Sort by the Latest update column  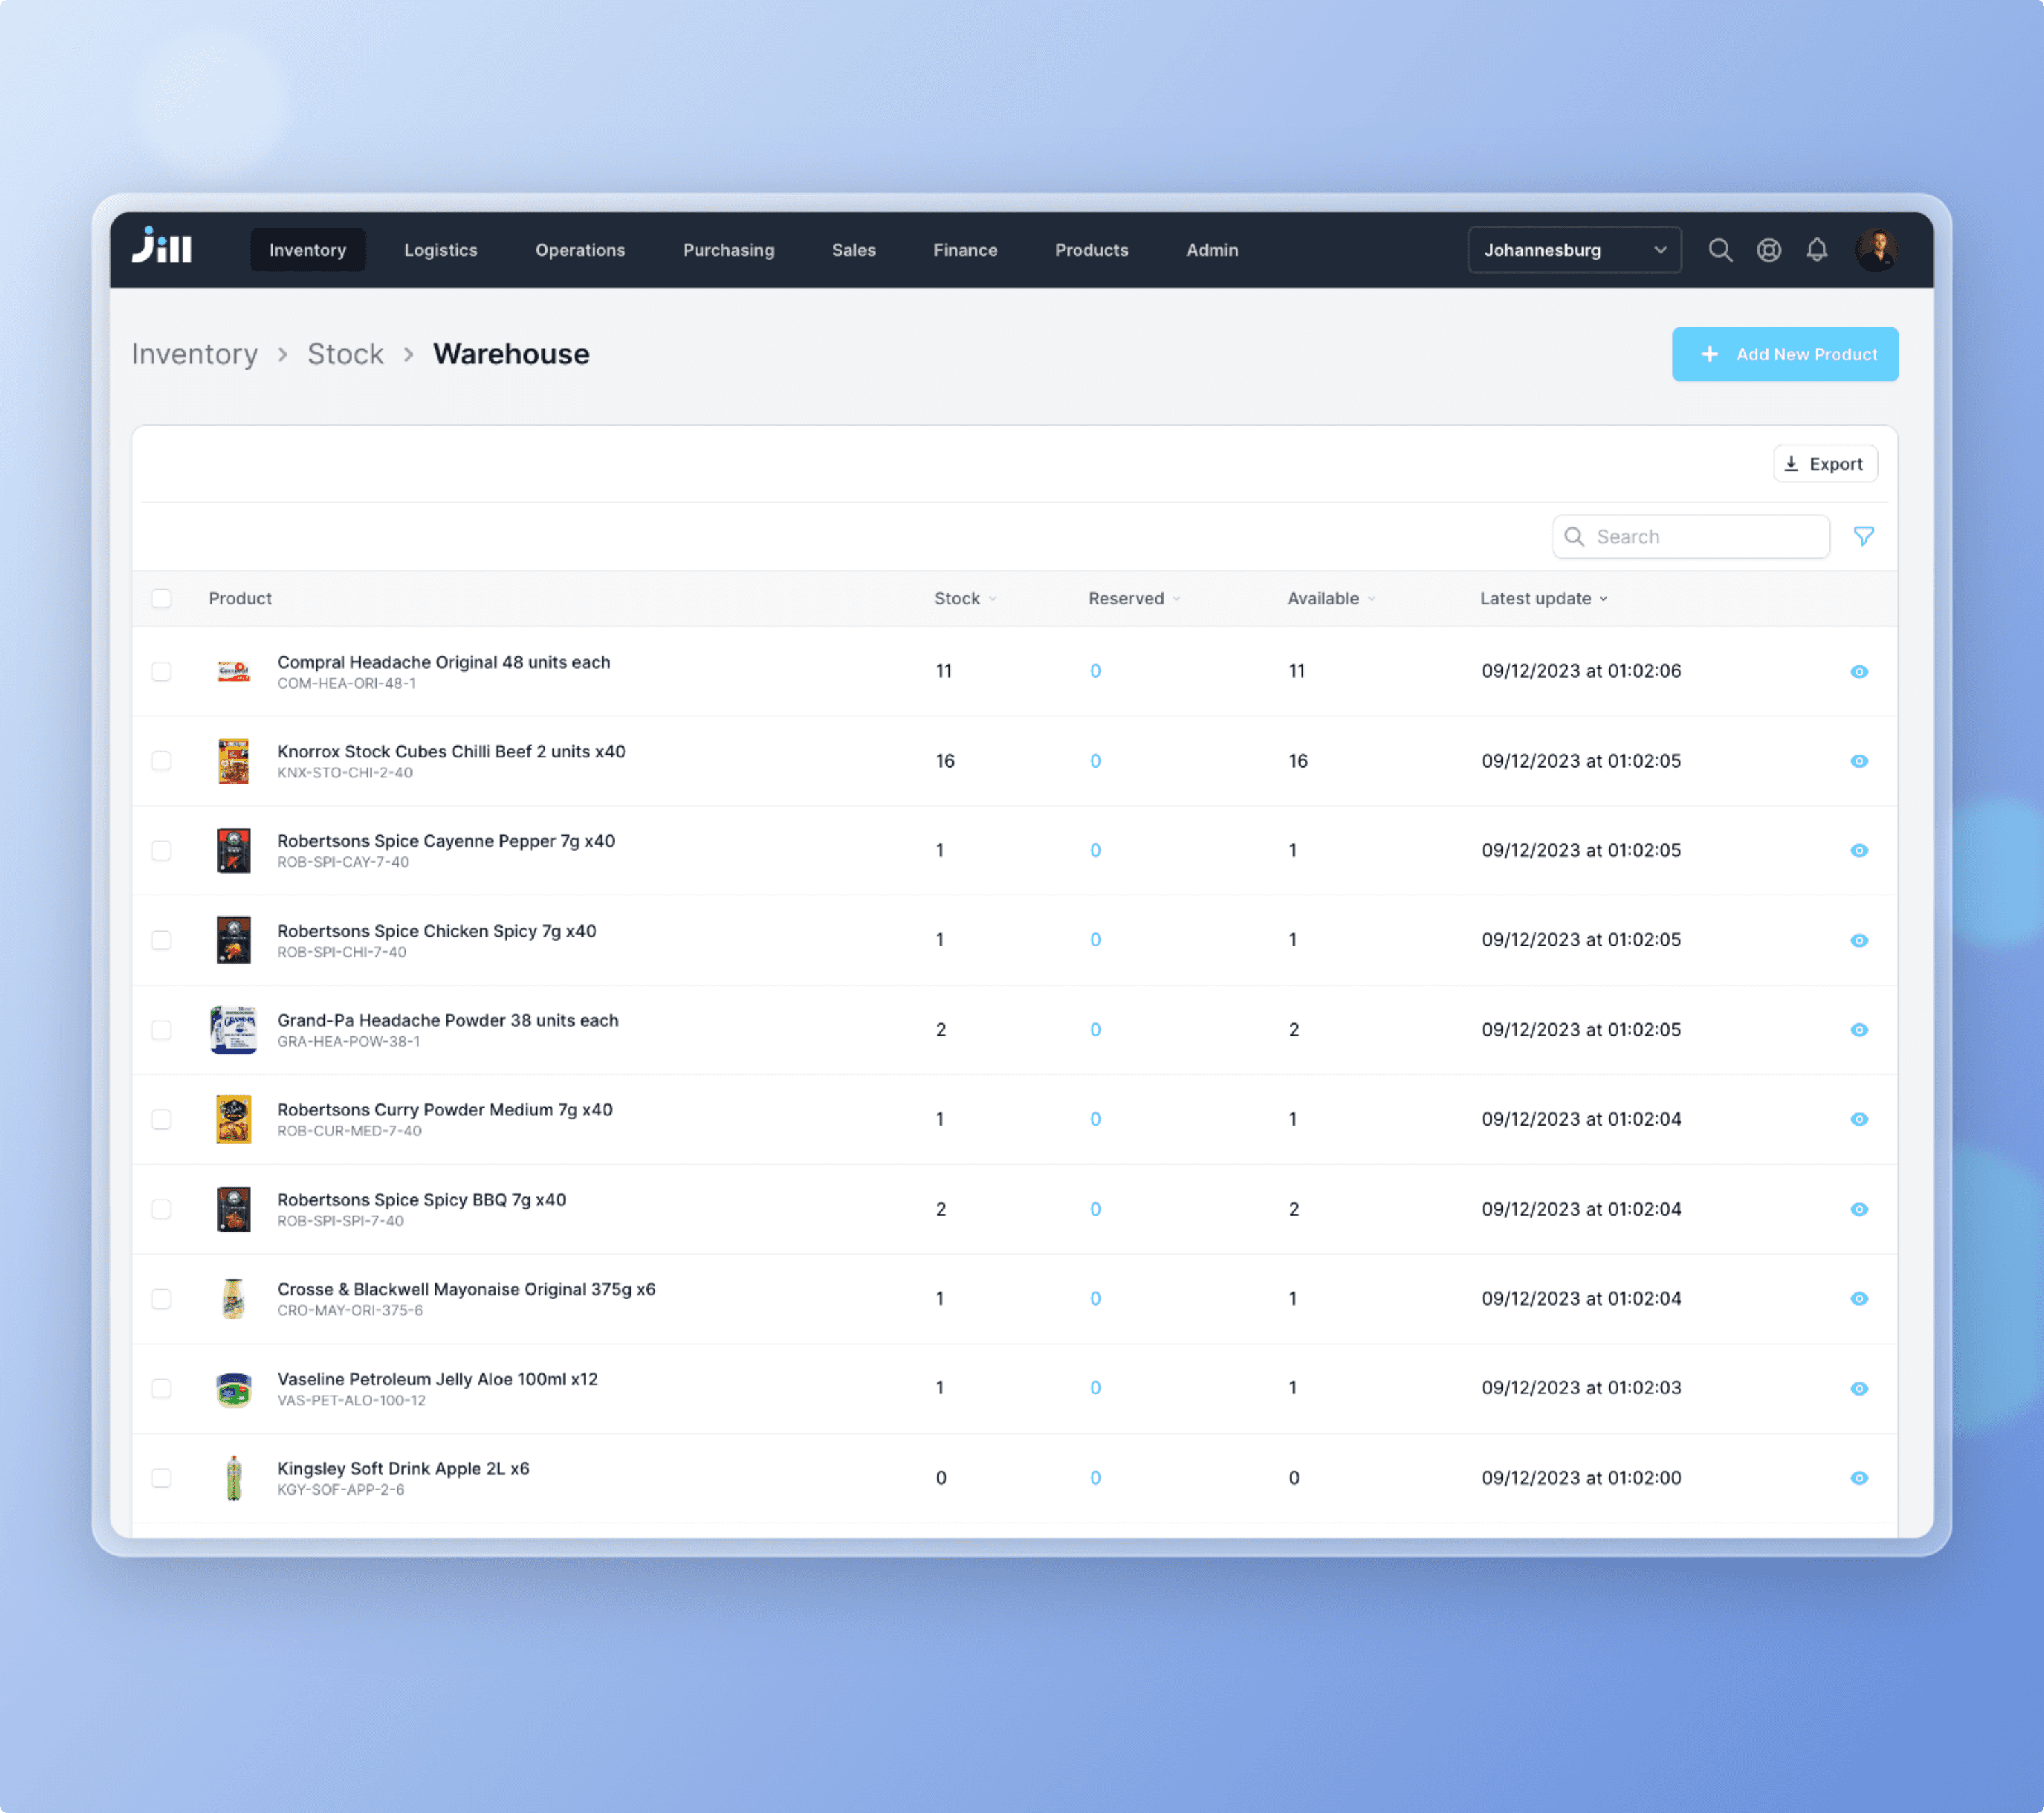1543,598
